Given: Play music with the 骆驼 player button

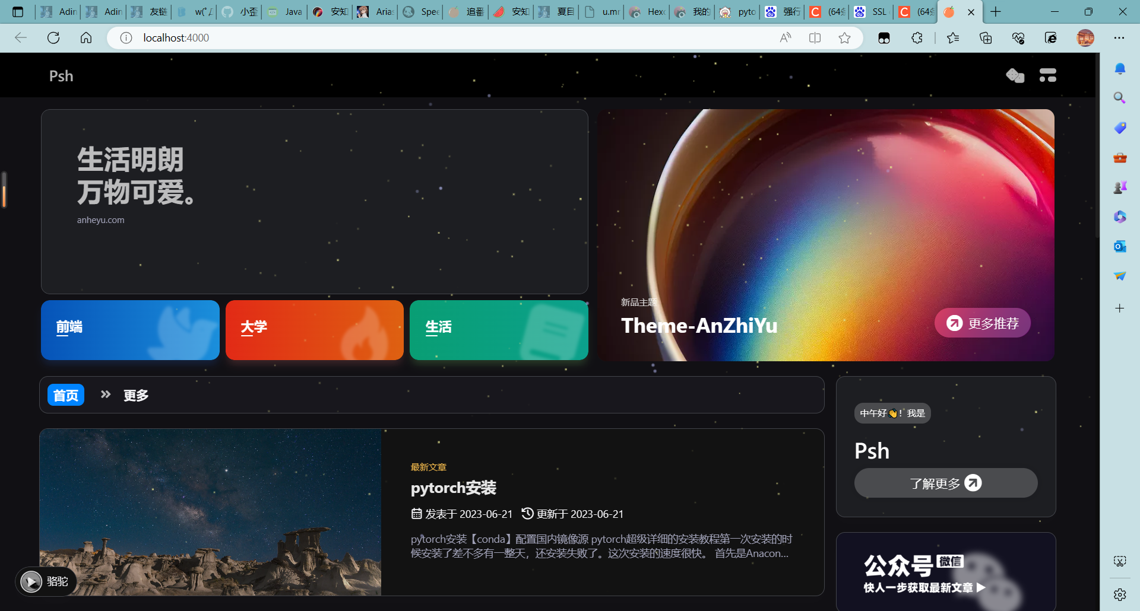Looking at the screenshot, I should pos(31,581).
